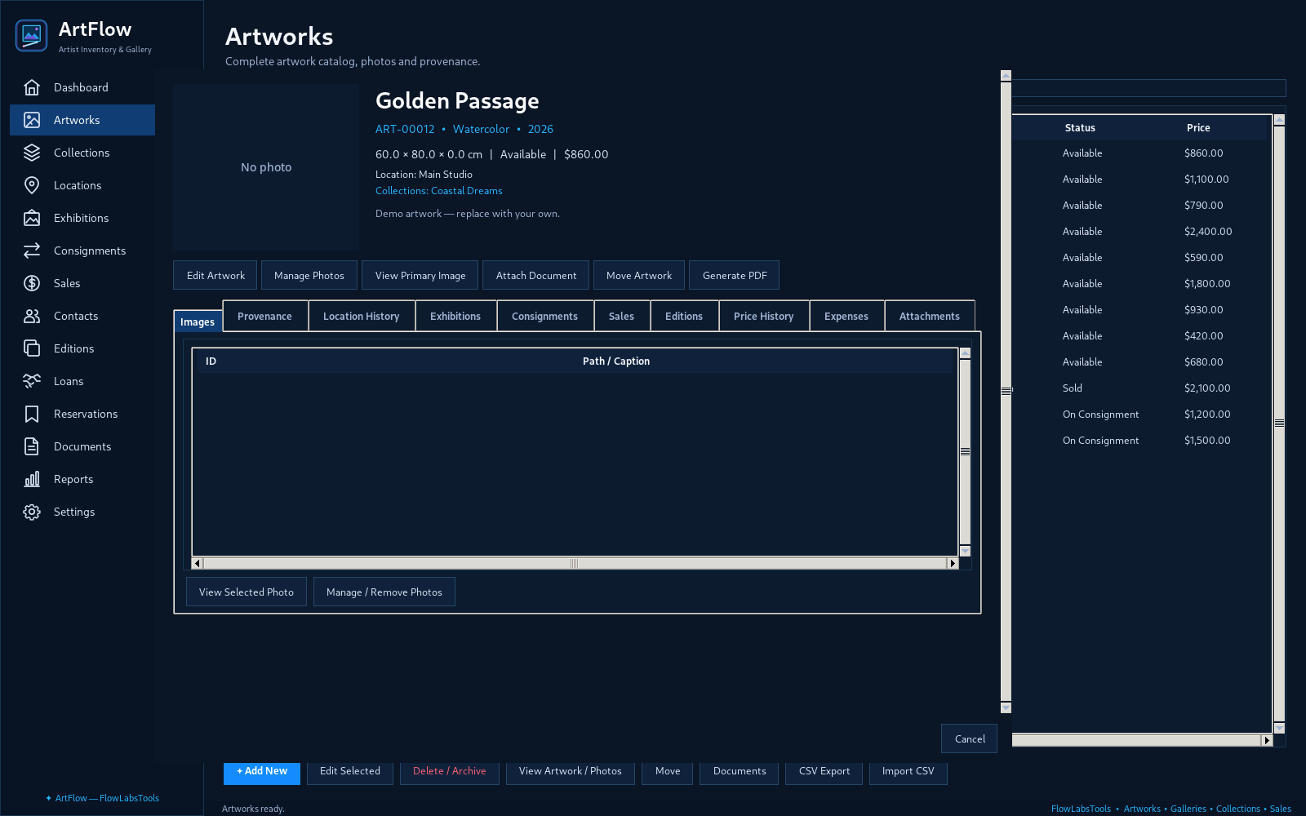Viewport: 1306px width, 816px height.
Task: Click the Watercolor medium label
Action: (481, 129)
